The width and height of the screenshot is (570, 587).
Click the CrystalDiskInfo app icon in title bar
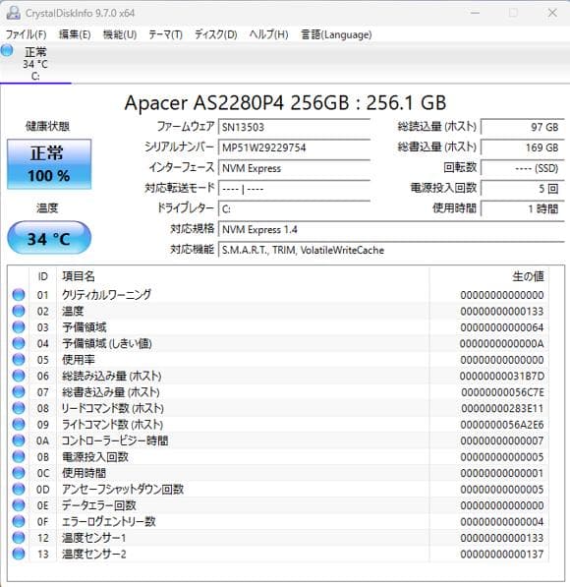point(14,13)
